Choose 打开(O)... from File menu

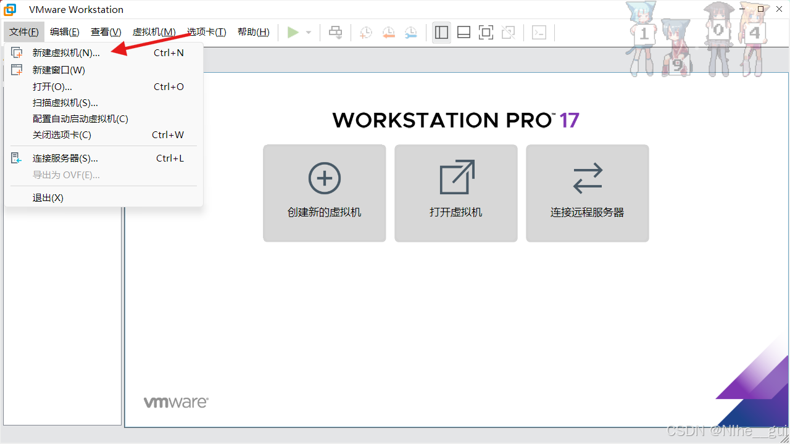[x=103, y=87]
